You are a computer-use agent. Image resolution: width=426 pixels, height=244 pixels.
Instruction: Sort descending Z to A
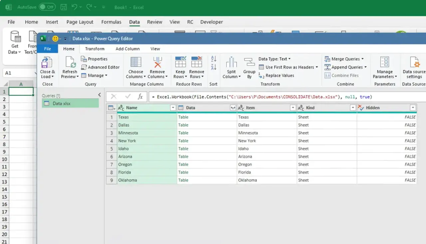click(x=214, y=67)
